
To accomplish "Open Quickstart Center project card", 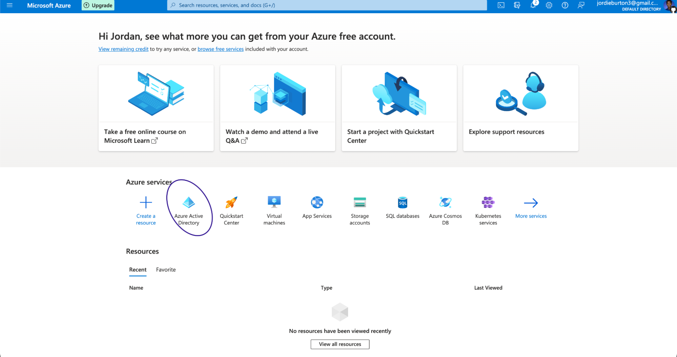I will (x=399, y=108).
